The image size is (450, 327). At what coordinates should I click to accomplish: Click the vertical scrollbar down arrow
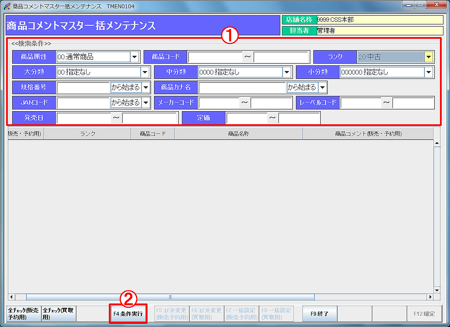[437, 290]
